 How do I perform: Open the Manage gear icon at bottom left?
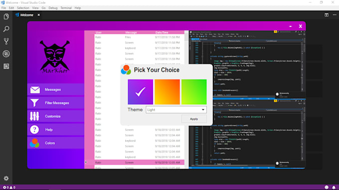coord(6,179)
